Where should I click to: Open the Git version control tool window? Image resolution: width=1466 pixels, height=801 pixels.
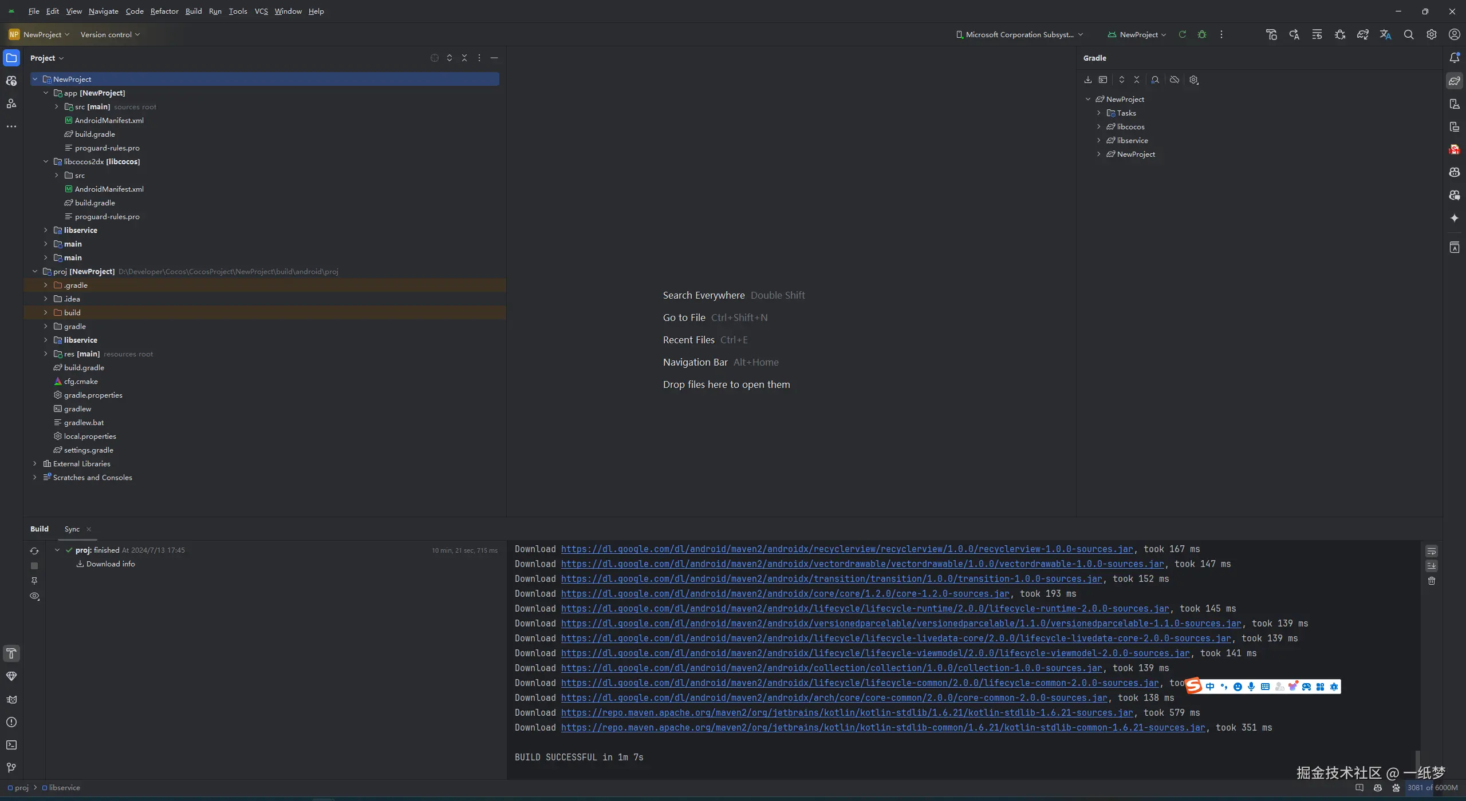click(11, 768)
